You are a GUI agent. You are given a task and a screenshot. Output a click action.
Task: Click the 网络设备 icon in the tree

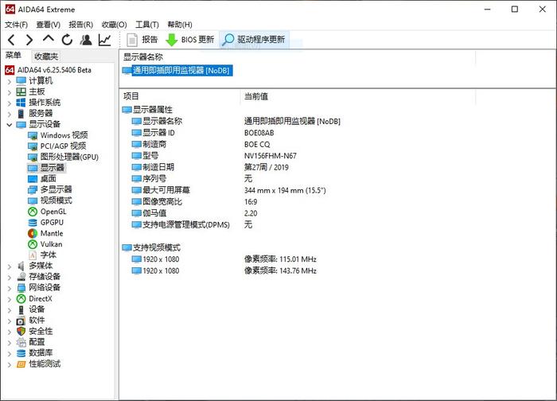tap(21, 288)
